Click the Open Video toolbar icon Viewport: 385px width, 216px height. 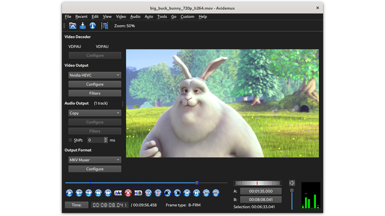tap(73, 26)
